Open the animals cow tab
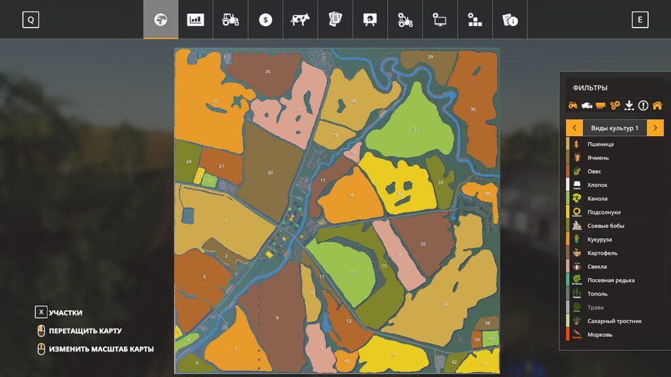The width and height of the screenshot is (671, 377). click(x=300, y=19)
